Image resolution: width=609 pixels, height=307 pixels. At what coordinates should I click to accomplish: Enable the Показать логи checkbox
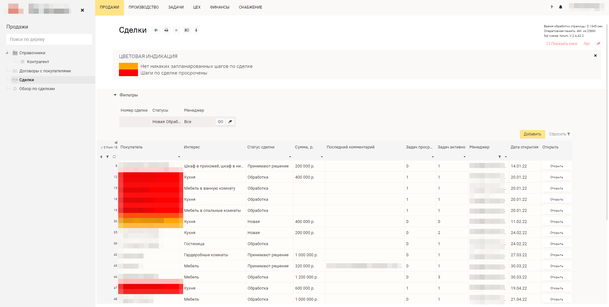548,44
